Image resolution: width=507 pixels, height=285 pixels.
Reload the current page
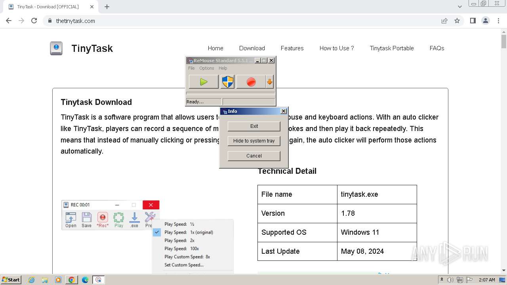click(34, 21)
